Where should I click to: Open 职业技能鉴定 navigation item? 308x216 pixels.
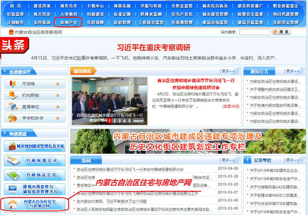[x=286, y=6]
